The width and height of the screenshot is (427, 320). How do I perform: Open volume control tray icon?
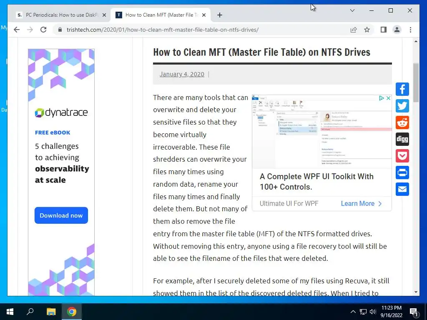pos(372,312)
